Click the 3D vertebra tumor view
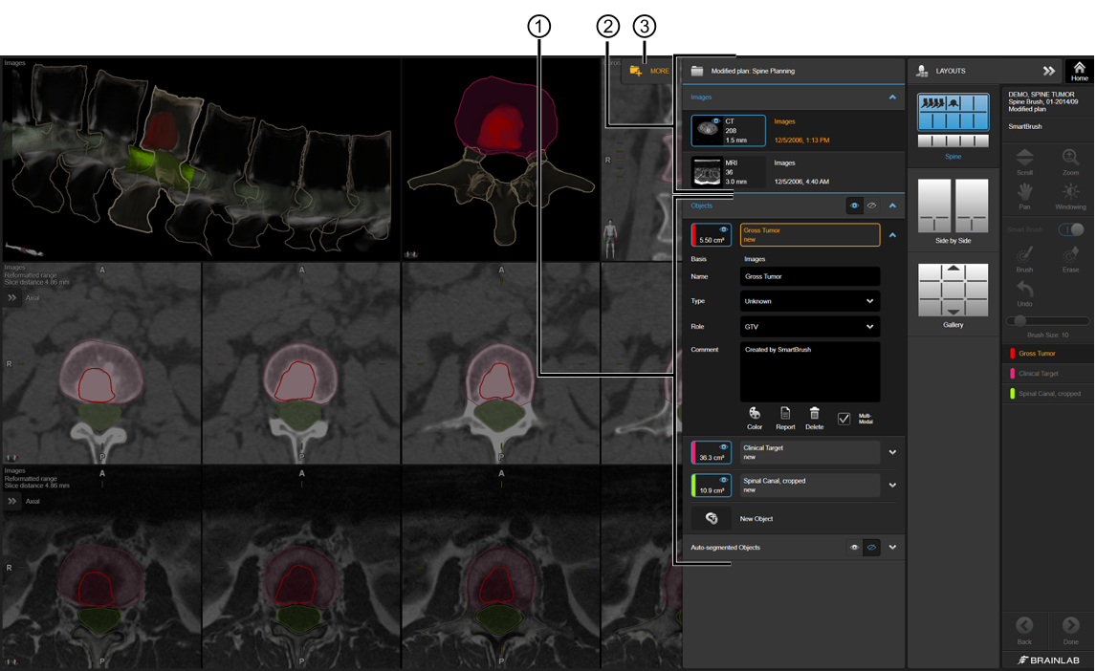Screen dimensions: 1118x671 pyautogui.click(x=501, y=160)
